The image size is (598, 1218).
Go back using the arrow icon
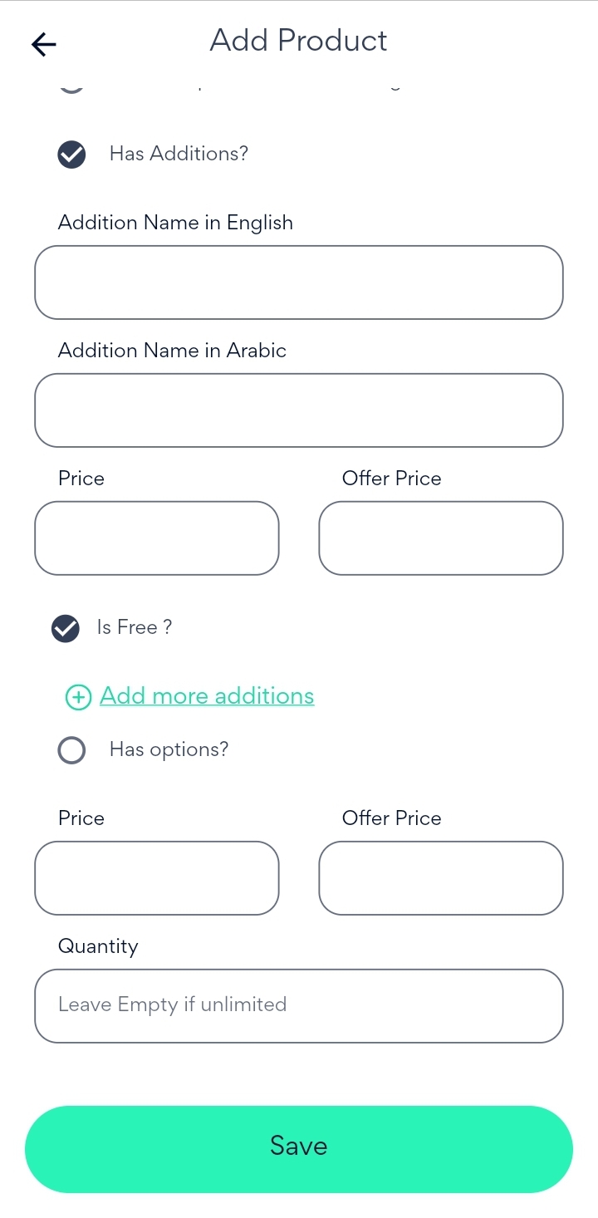43,44
